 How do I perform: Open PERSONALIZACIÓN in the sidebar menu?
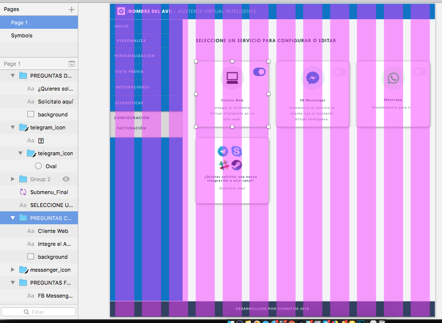click(x=135, y=56)
